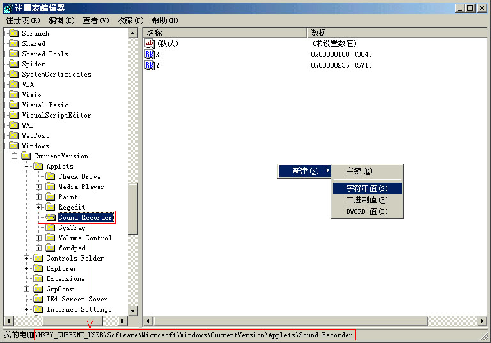Expand the Paint key

pos(38,197)
